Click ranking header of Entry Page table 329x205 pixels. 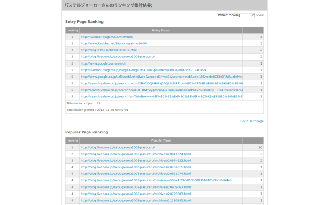[72, 30]
